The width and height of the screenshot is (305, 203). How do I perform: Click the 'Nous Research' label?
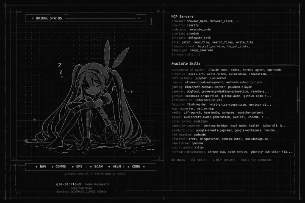click(x=97, y=184)
